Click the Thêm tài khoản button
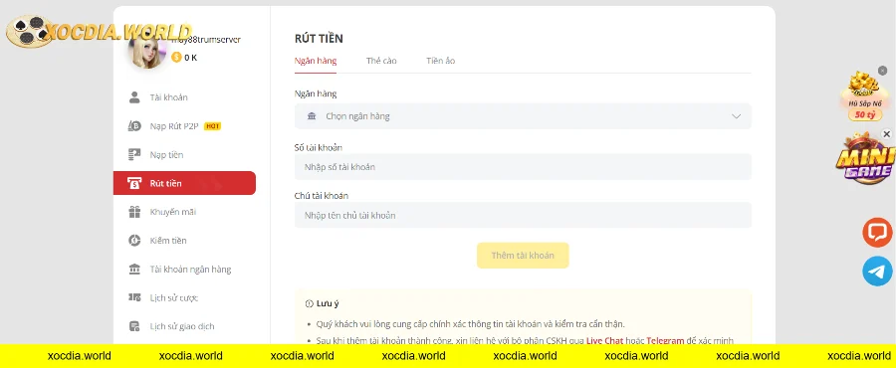The height and width of the screenshot is (368, 896). coord(523,256)
